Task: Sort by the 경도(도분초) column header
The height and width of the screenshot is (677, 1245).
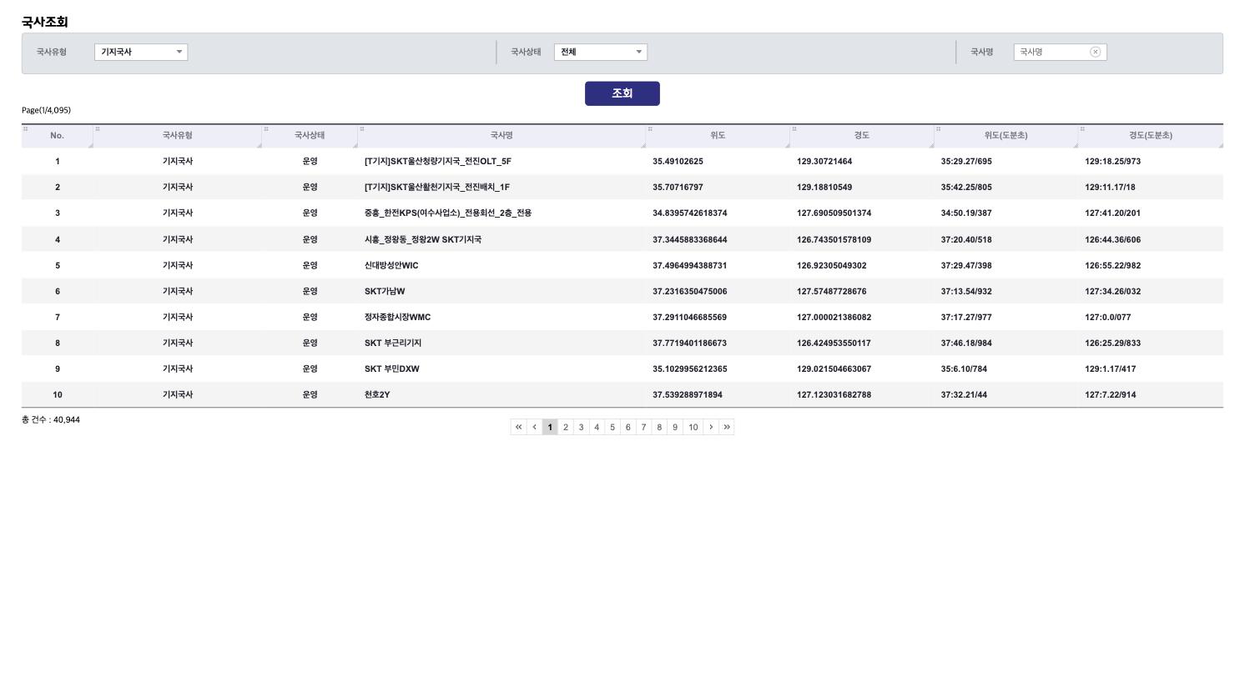Action: tap(1151, 136)
